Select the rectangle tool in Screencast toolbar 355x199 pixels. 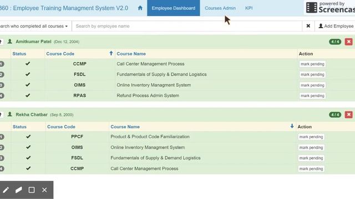click(x=32, y=190)
